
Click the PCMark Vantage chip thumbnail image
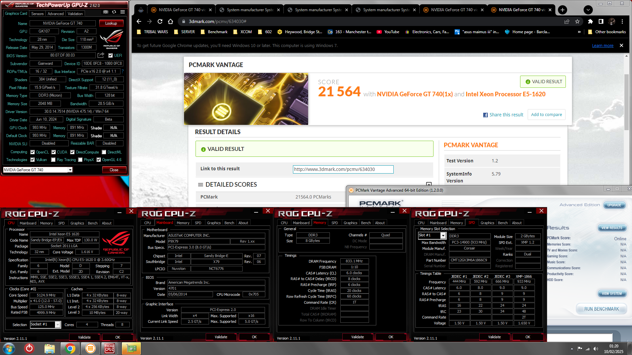(246, 99)
